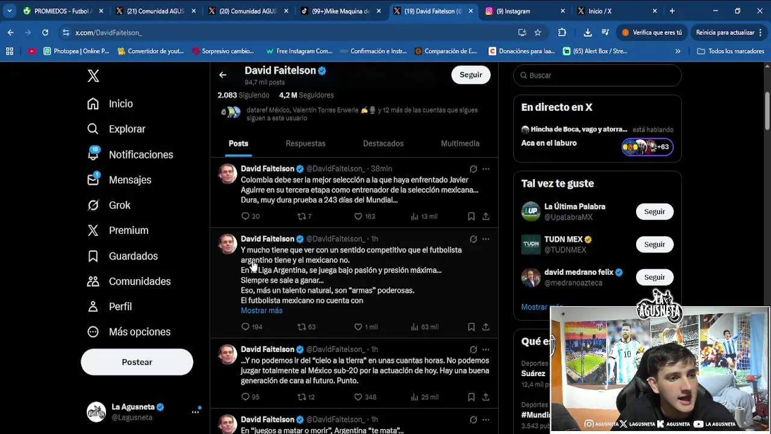771x434 pixels.
Task: Switch to the Respuestas tab
Action: click(x=305, y=143)
